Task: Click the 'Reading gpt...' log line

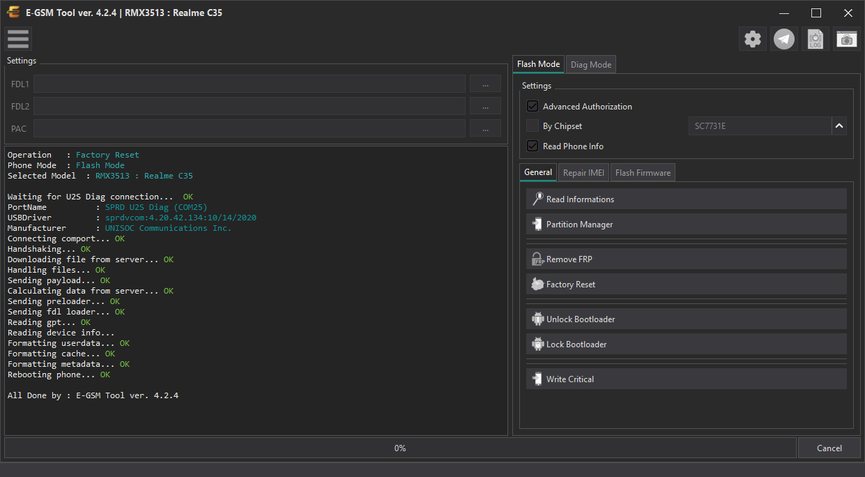Action: tap(49, 322)
